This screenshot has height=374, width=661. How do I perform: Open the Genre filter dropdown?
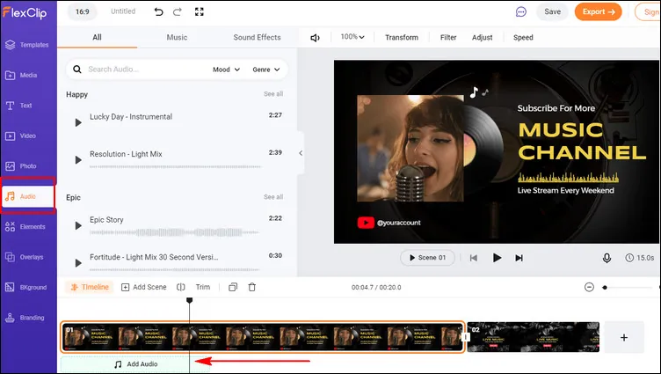(x=266, y=70)
